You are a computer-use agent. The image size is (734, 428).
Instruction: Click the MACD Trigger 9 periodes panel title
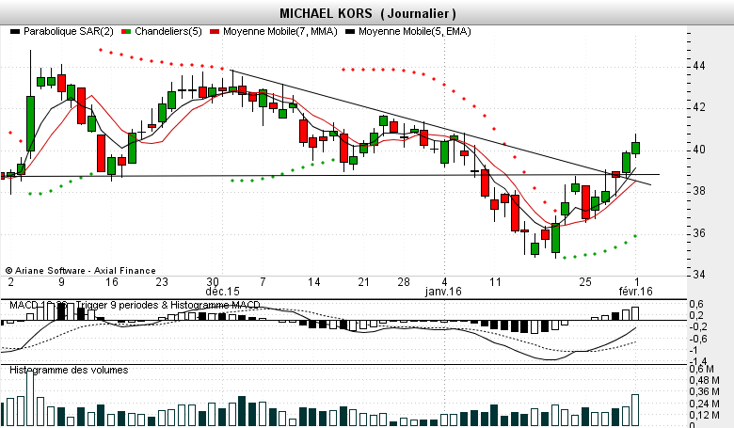click(x=135, y=305)
